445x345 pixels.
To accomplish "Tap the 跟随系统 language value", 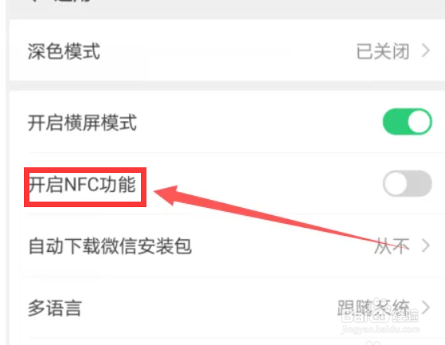I will click(x=373, y=308).
